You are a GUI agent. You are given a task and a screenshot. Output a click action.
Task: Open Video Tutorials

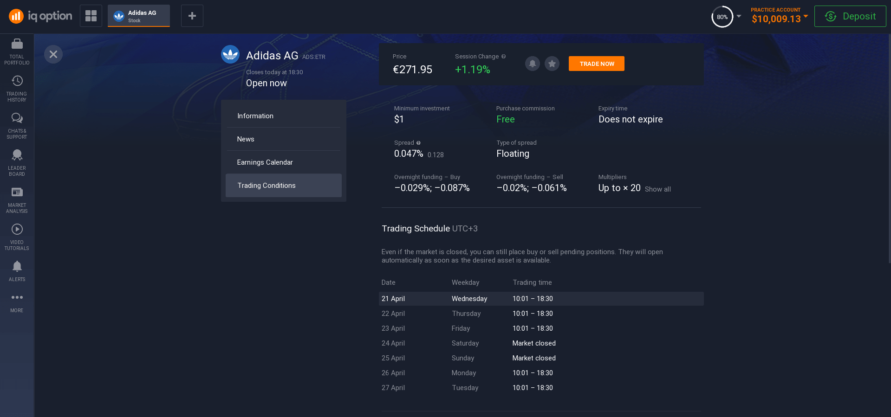click(x=17, y=237)
